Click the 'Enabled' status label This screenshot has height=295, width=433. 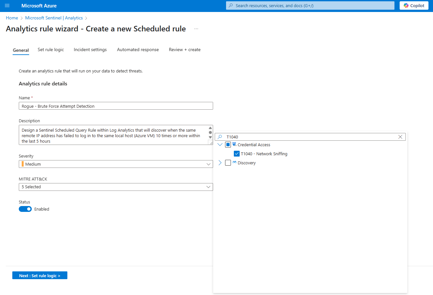pyautogui.click(x=42, y=209)
